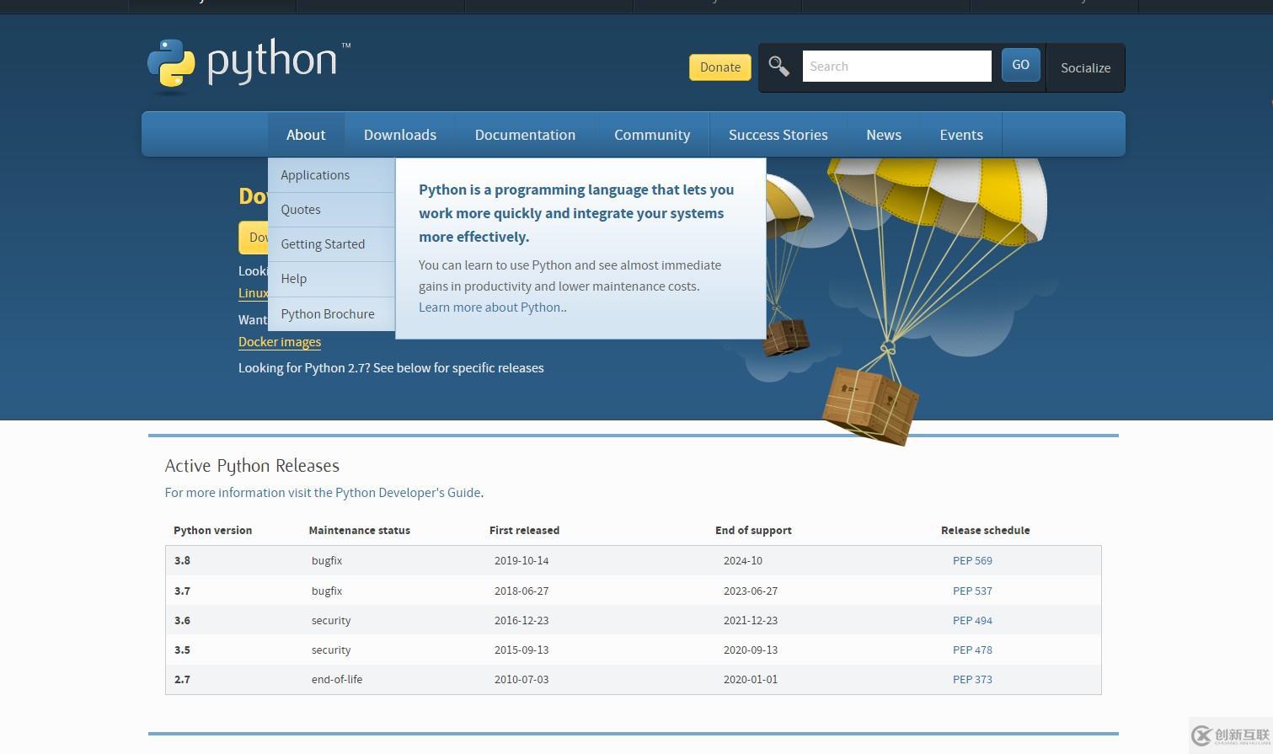Open the News menu
Screen dimensions: 1273x754
click(x=884, y=135)
